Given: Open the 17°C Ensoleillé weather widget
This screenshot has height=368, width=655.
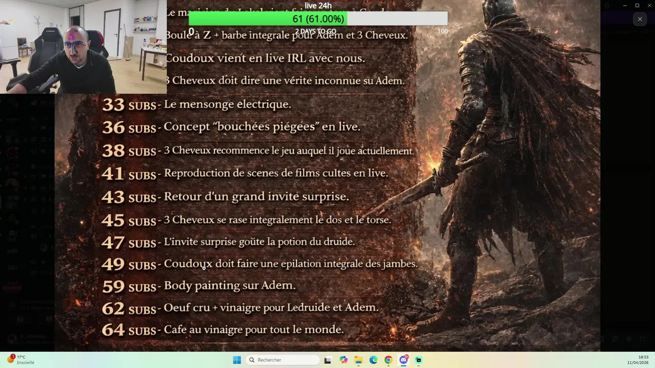Looking at the screenshot, I should 20,360.
